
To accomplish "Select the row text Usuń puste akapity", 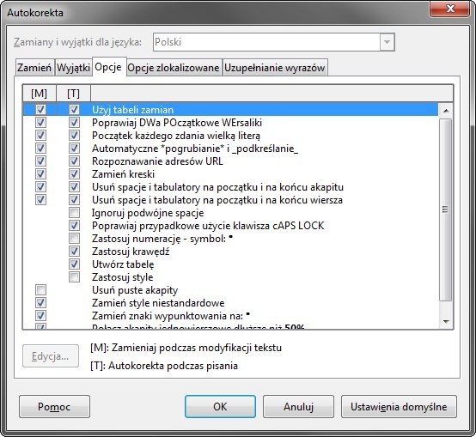I will [135, 290].
